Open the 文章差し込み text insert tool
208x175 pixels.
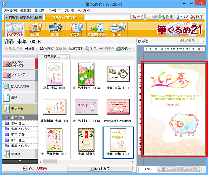click(x=97, y=30)
